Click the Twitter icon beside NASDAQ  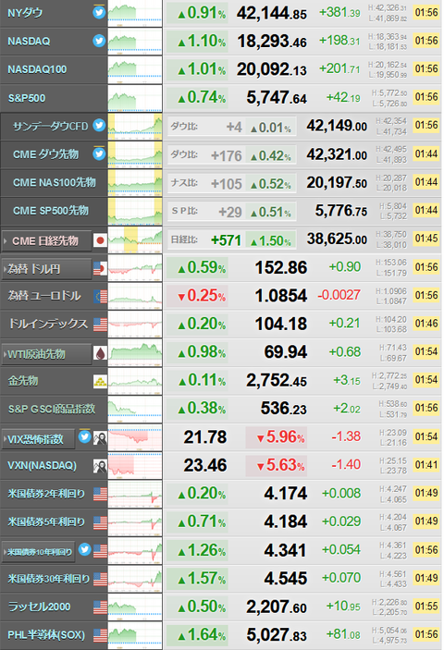coord(99,41)
